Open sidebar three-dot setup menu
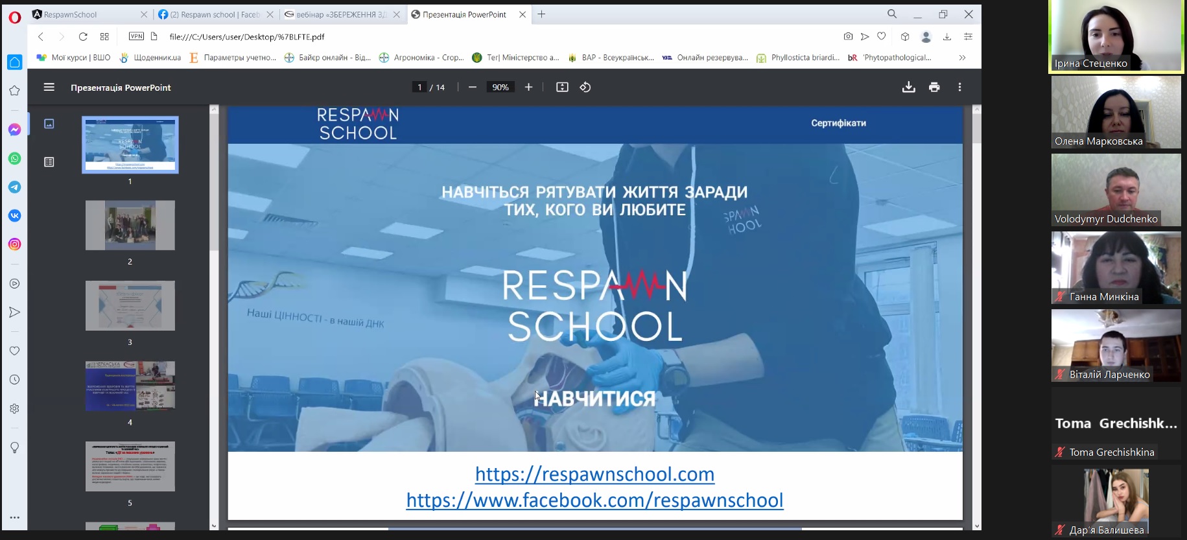1187x540 pixels. click(x=14, y=517)
